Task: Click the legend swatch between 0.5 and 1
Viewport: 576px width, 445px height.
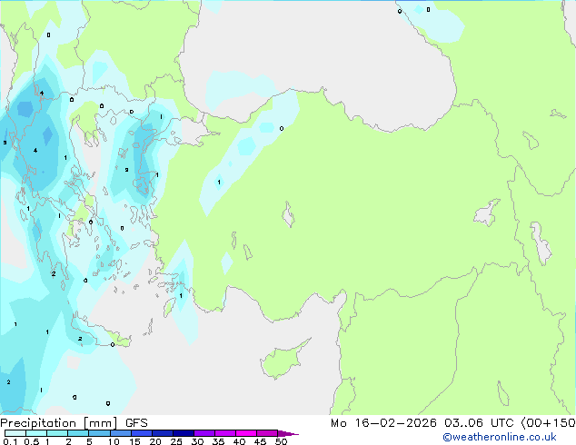Action: click(x=36, y=433)
